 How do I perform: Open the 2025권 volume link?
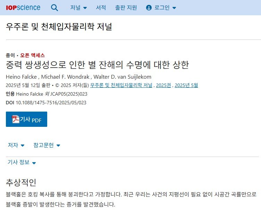163,85
